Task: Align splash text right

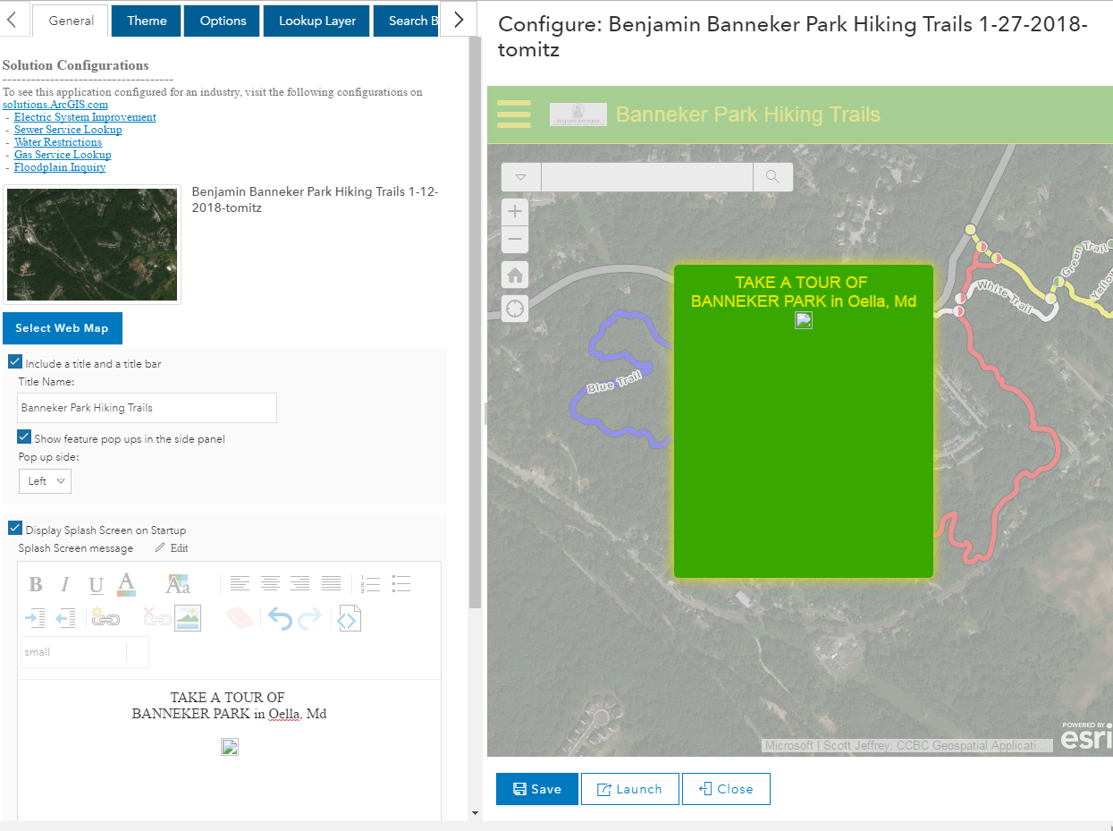Action: click(300, 584)
